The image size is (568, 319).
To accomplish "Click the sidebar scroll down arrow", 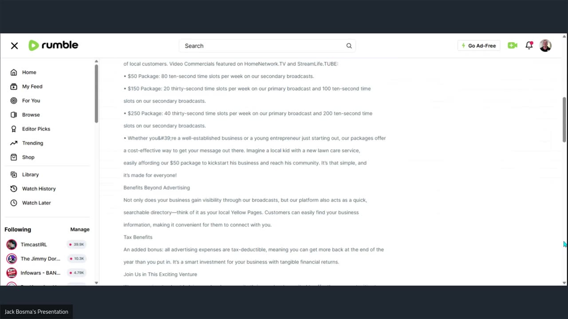I will coord(96,283).
